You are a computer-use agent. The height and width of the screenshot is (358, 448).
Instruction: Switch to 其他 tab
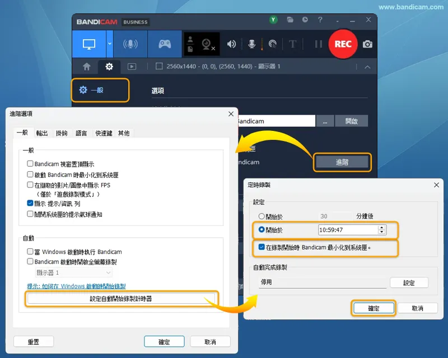click(124, 133)
